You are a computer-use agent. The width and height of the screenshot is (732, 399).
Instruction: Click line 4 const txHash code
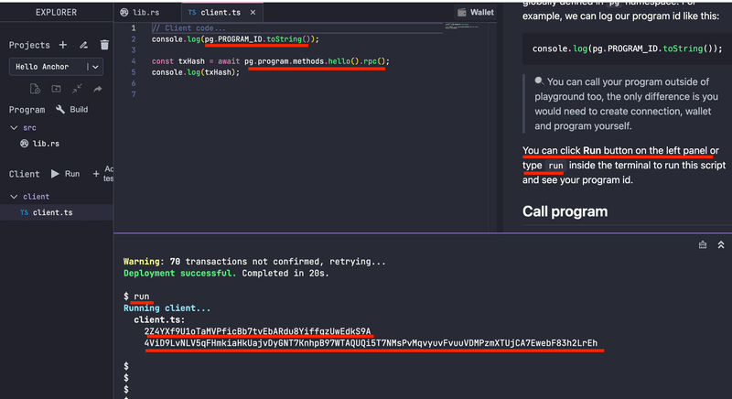tap(270, 61)
